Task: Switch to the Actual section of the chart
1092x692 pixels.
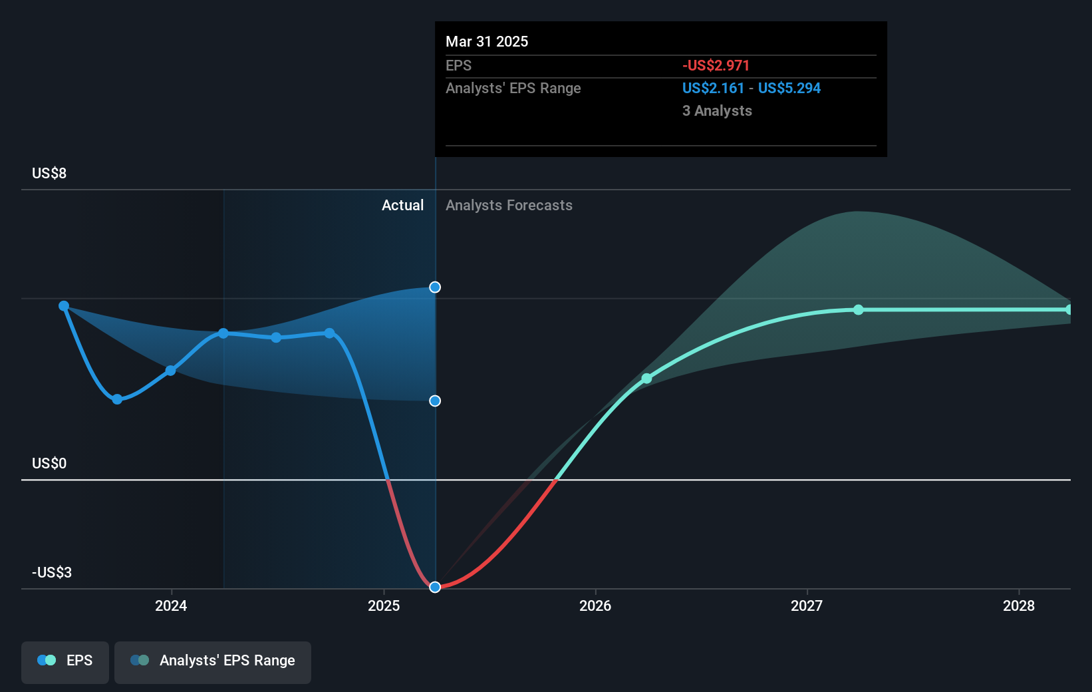Action: (403, 205)
